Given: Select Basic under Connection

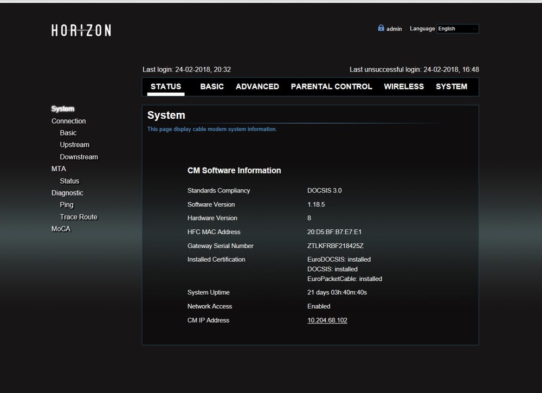Looking at the screenshot, I should 68,133.
